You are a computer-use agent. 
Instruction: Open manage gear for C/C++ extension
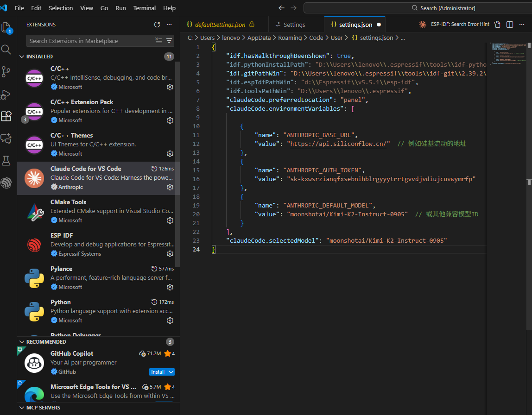click(x=170, y=87)
